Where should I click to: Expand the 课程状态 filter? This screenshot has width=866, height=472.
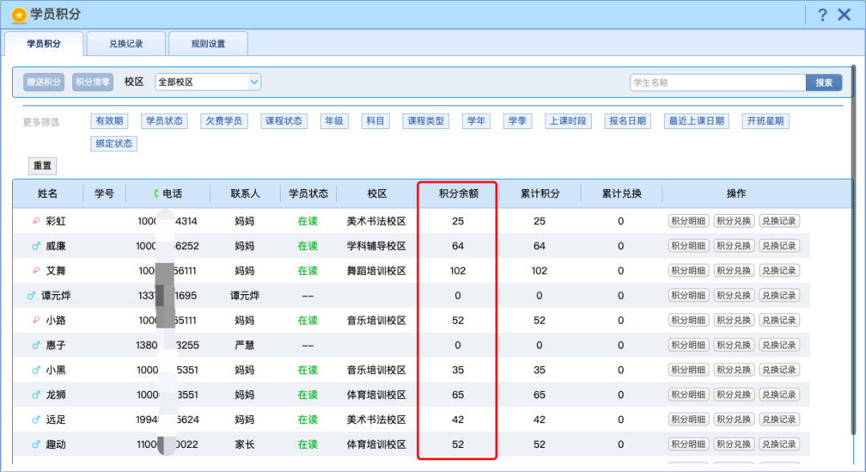tap(284, 121)
